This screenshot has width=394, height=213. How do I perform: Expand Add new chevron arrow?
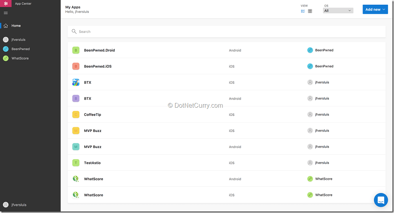384,9
